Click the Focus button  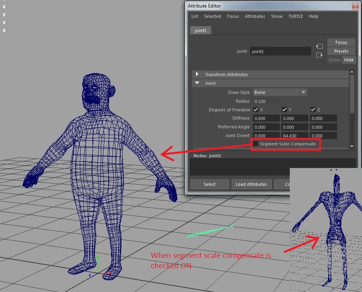341,42
